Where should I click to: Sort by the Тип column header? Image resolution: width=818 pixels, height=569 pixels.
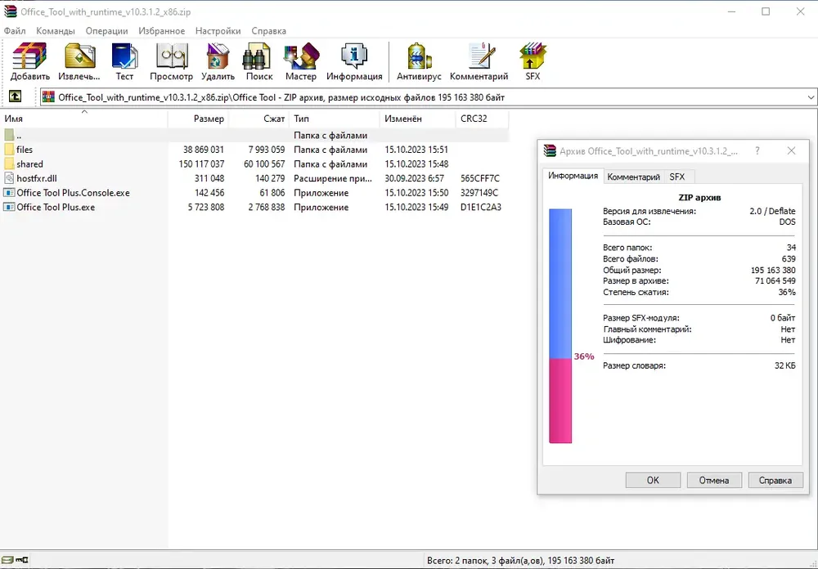[335, 119]
